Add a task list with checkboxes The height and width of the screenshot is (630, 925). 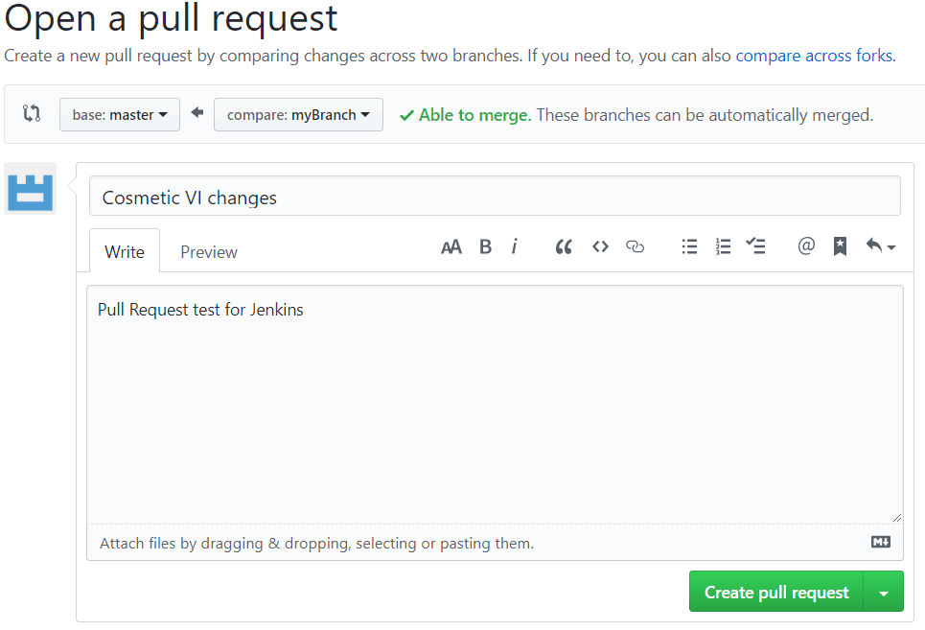click(756, 247)
